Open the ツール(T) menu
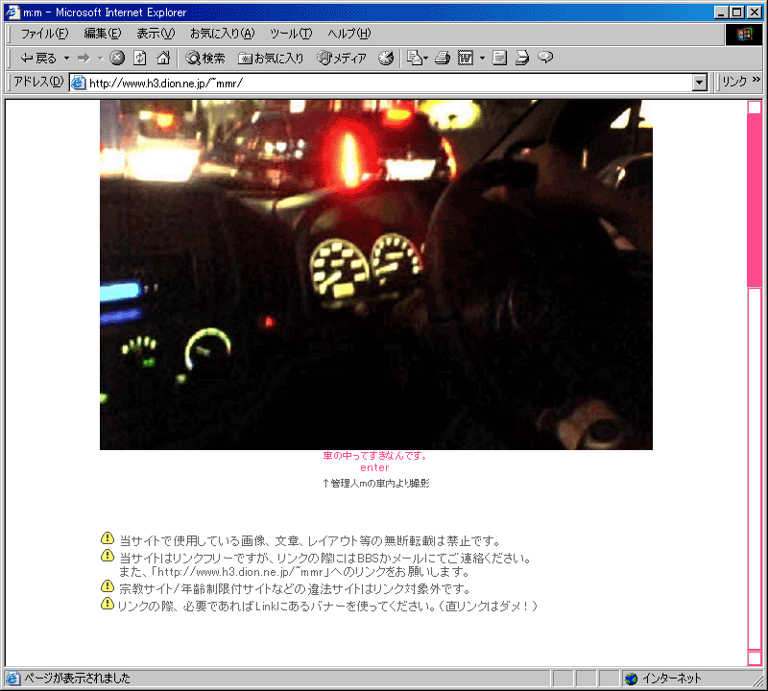 click(291, 34)
